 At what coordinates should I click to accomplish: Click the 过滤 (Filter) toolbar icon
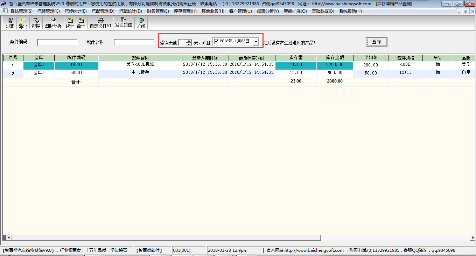(10, 23)
